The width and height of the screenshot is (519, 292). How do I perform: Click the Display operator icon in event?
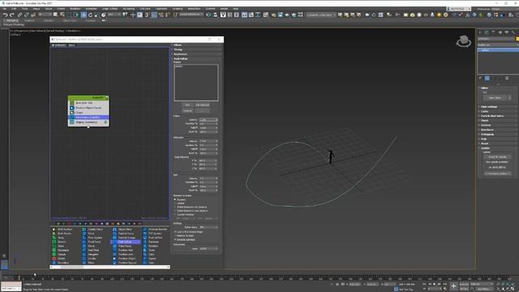coord(72,122)
